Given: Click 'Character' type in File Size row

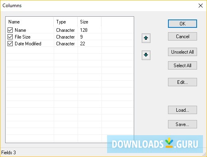Looking at the screenshot, I should click(x=65, y=37).
